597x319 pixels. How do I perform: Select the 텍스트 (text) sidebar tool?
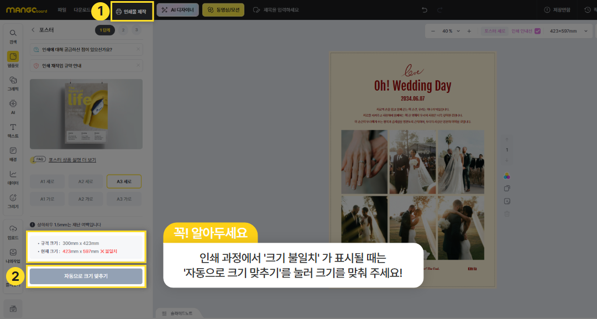pos(13,130)
